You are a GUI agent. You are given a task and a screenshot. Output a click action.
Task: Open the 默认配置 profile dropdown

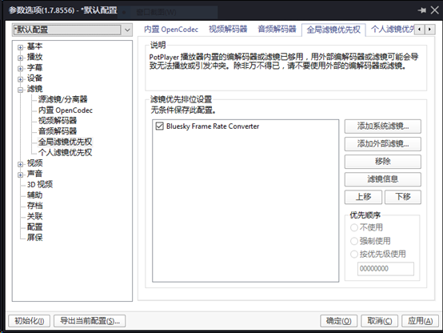[127, 30]
